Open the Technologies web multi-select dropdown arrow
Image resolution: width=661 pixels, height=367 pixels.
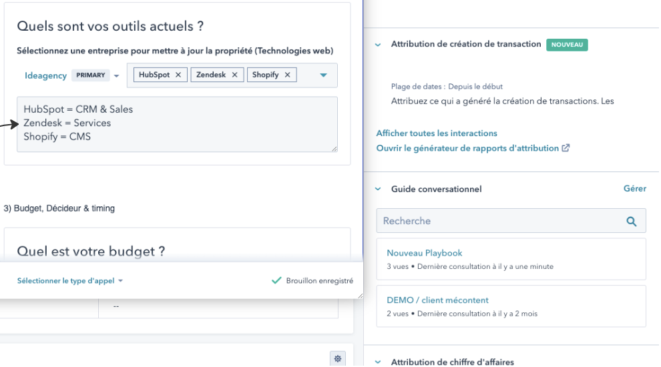[323, 75]
